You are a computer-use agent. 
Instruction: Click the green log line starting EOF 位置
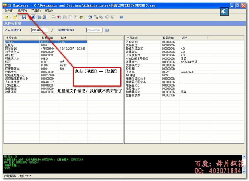[x=21, y=162]
